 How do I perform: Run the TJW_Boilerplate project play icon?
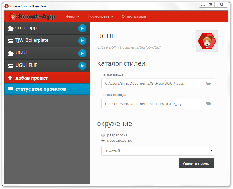tap(82, 41)
